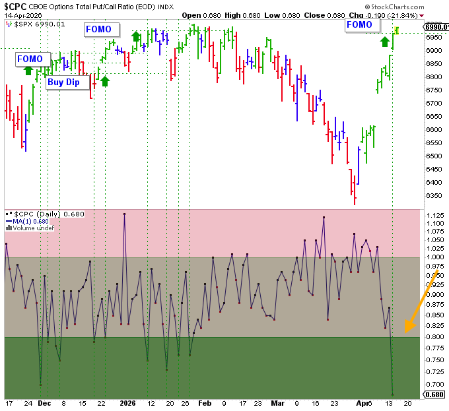The image size is (449, 411).
Task: Select the FOMO label above late December bars
Action: pos(102,30)
